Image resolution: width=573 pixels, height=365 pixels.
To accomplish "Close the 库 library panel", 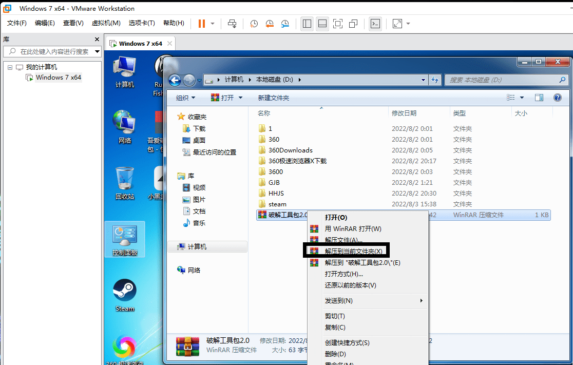I will (97, 39).
